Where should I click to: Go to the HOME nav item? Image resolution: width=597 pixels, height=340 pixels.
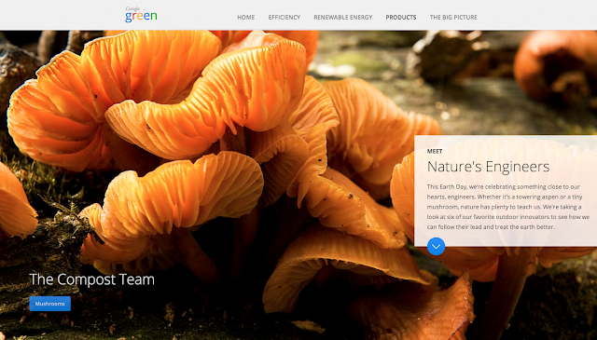pos(246,17)
